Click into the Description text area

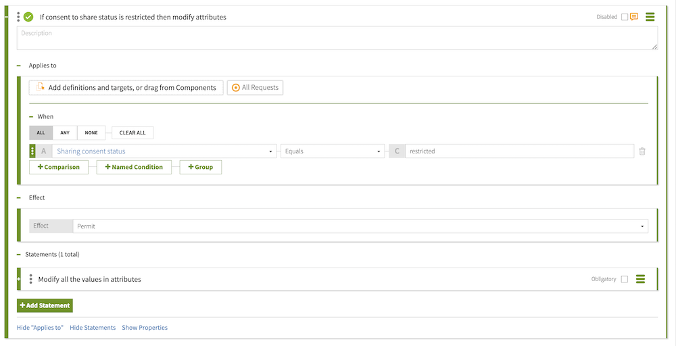[337, 38]
